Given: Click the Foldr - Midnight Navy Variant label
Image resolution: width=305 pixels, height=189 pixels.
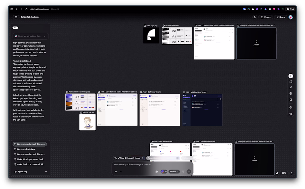Looking at the screenshot, I should click(x=196, y=92).
